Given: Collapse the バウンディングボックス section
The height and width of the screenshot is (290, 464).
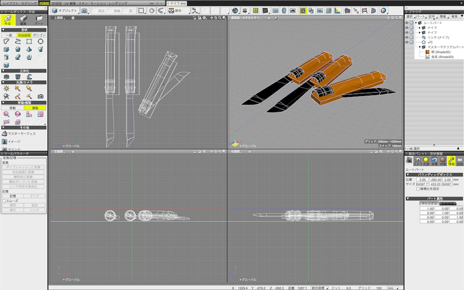Looking at the screenshot, I should (x=408, y=175).
